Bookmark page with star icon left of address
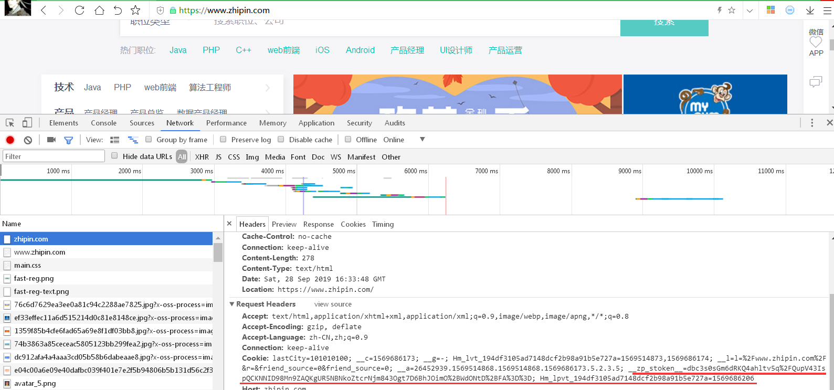This screenshot has height=390, width=834. (x=135, y=10)
